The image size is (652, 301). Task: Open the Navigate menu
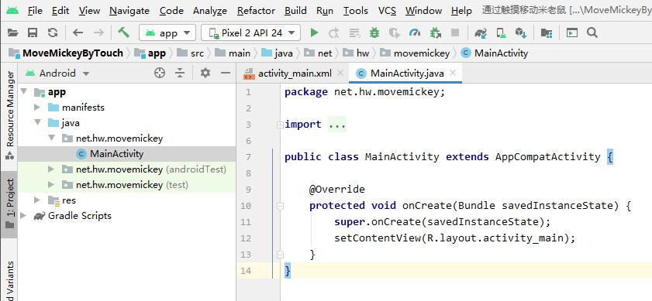129,10
